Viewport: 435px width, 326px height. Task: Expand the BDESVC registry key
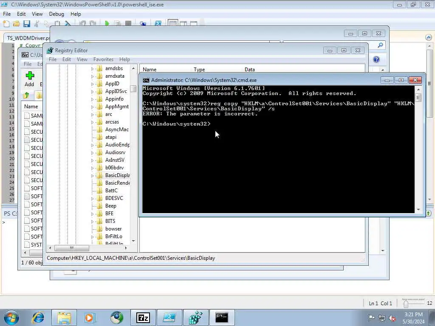click(x=92, y=198)
